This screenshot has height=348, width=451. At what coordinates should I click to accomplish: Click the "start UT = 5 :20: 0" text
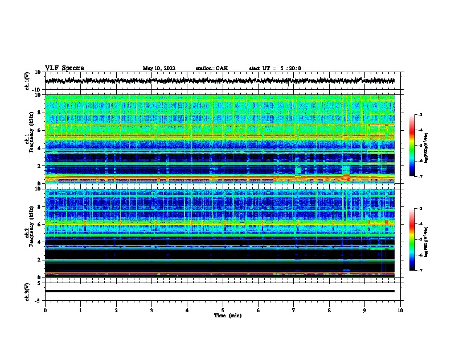275,68
